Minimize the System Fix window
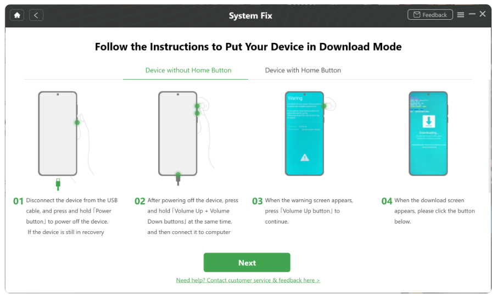This screenshot has height=296, width=497. tap(472, 14)
